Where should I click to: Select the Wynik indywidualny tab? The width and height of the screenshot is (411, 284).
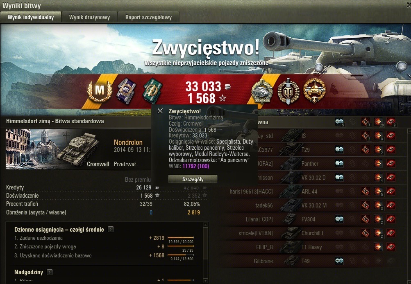pos(31,17)
